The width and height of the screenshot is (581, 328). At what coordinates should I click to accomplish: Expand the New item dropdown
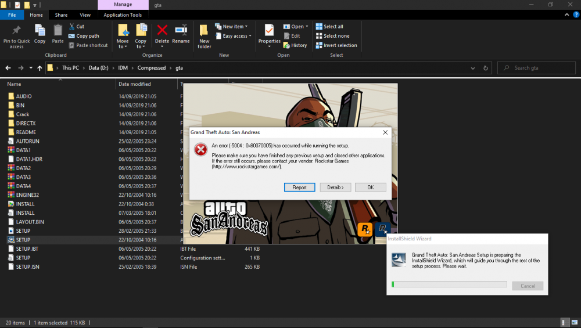click(x=231, y=27)
